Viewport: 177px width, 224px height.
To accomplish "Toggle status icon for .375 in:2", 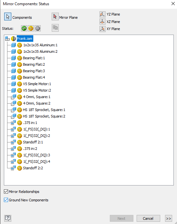I will pyautogui.click(x=19, y=149).
